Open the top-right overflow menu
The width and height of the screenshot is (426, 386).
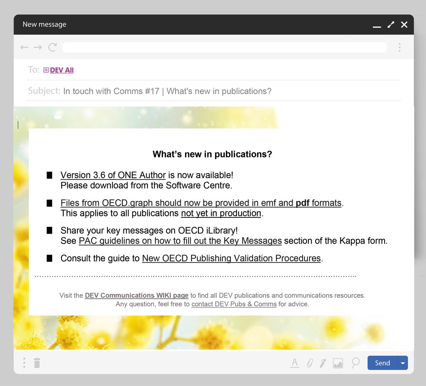tap(400, 47)
